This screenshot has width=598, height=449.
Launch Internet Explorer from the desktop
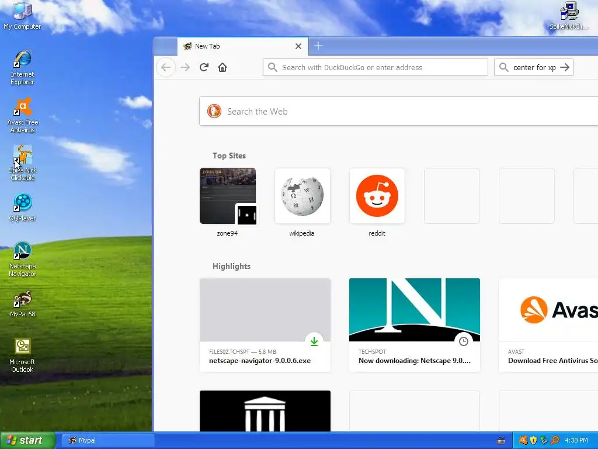[22, 68]
